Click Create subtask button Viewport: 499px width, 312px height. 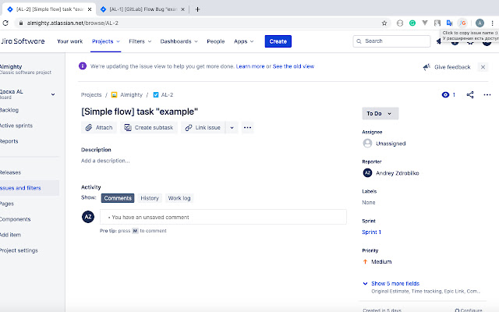[149, 127]
